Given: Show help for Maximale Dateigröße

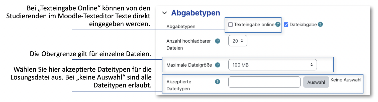Looking at the screenshot, I should coord(218,65).
